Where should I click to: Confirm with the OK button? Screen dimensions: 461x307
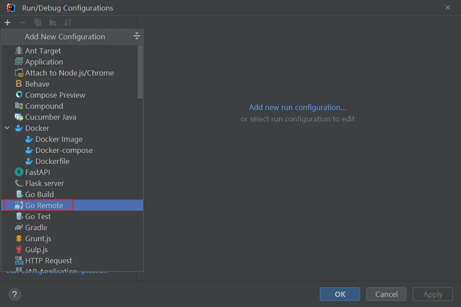coord(340,294)
